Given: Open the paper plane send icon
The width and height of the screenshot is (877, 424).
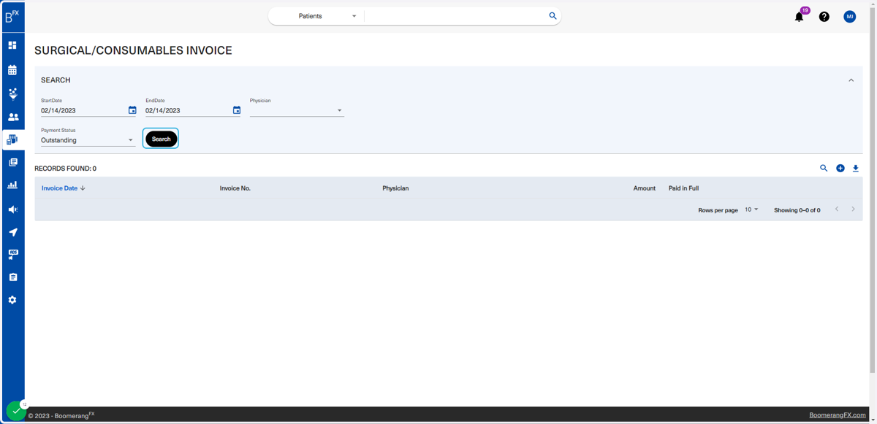Looking at the screenshot, I should coord(12,232).
